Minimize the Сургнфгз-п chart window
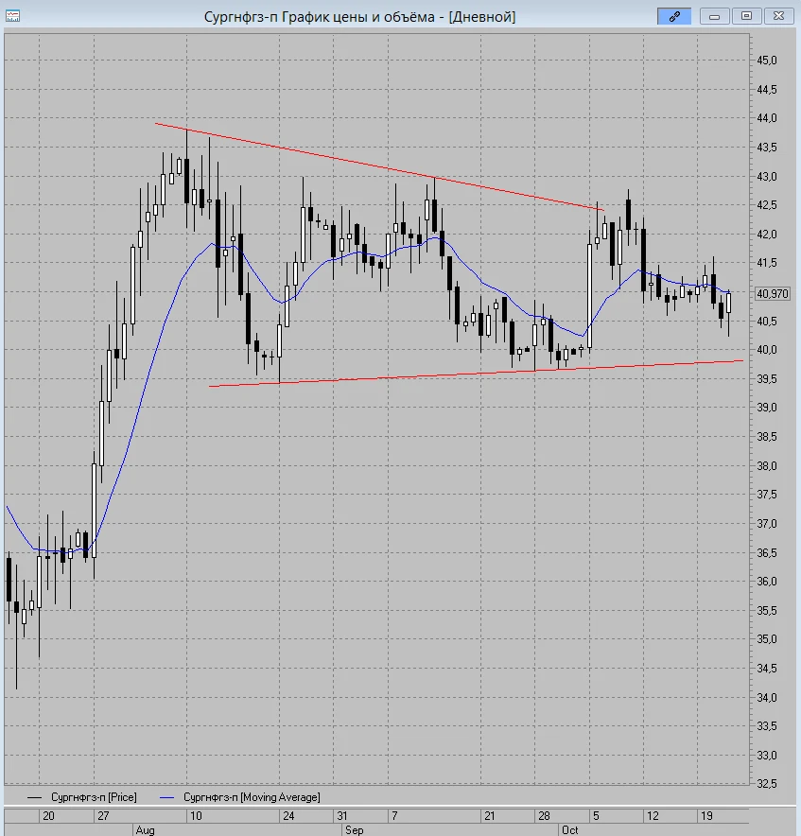Screen dimensions: 801x836 (714, 16)
